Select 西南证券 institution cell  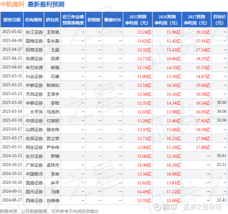click(34, 201)
